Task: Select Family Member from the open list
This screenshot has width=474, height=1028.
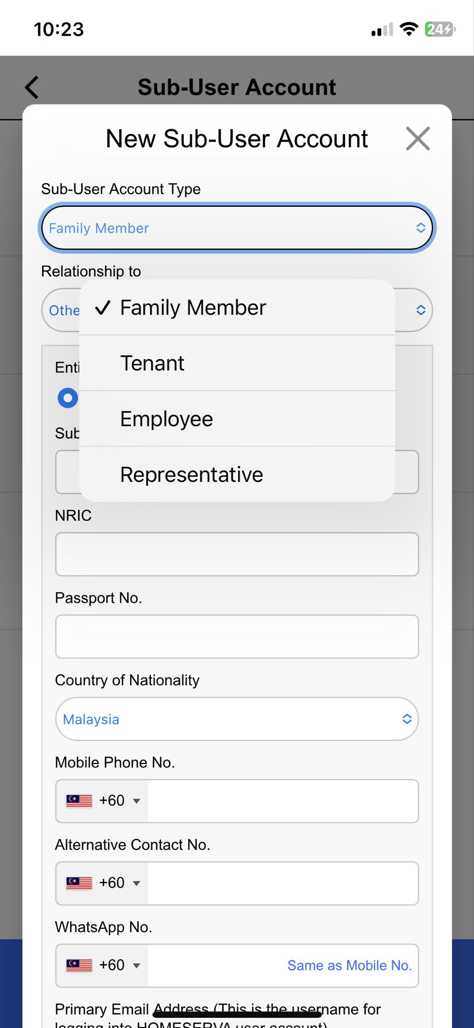Action: coord(193,307)
